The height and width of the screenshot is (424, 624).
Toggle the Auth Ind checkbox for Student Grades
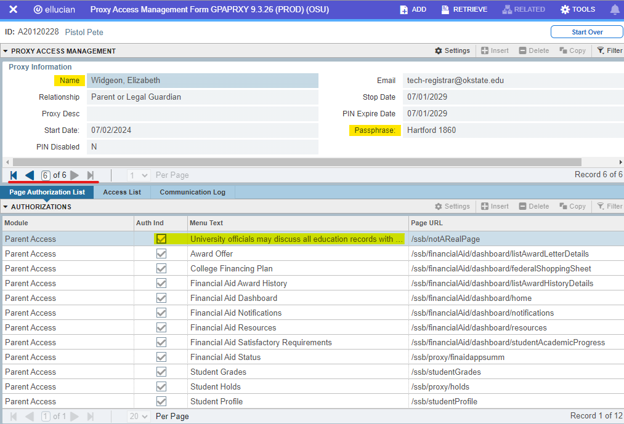tap(161, 372)
